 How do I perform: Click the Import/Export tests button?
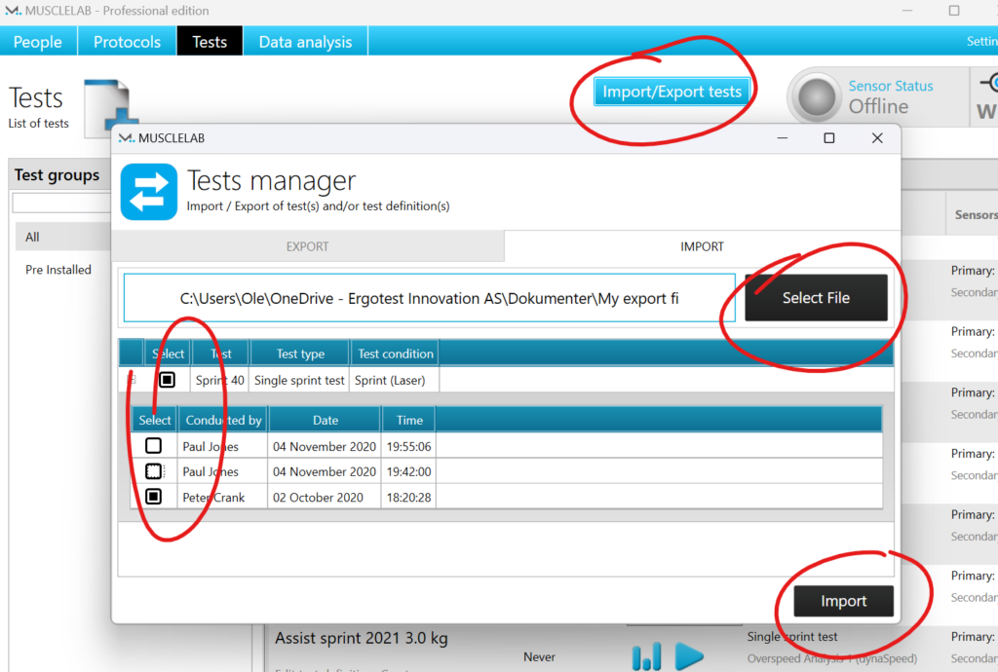pos(672,92)
